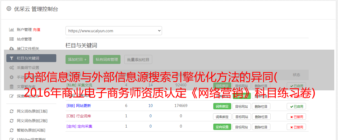Screen dimensions: 338x140
Task: Click the red 充值 recharge link
Action: tap(37, 30)
